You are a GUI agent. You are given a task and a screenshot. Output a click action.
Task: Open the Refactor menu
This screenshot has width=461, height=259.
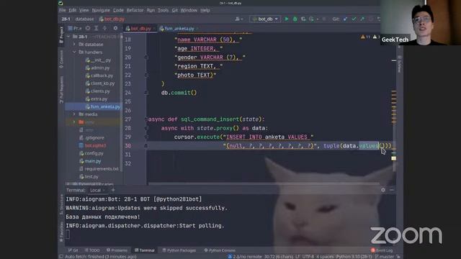click(x=135, y=10)
